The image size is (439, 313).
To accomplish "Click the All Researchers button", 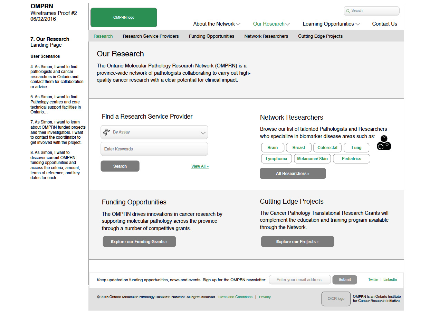I will coord(293,174).
